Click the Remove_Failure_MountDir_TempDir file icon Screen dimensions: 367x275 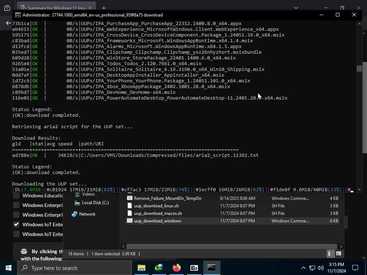click(130, 198)
